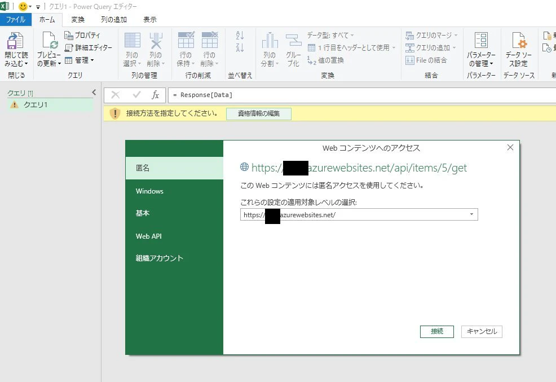The height and width of the screenshot is (382, 556).
Task: Sort descending with the Z-A icon
Action: coord(240,47)
